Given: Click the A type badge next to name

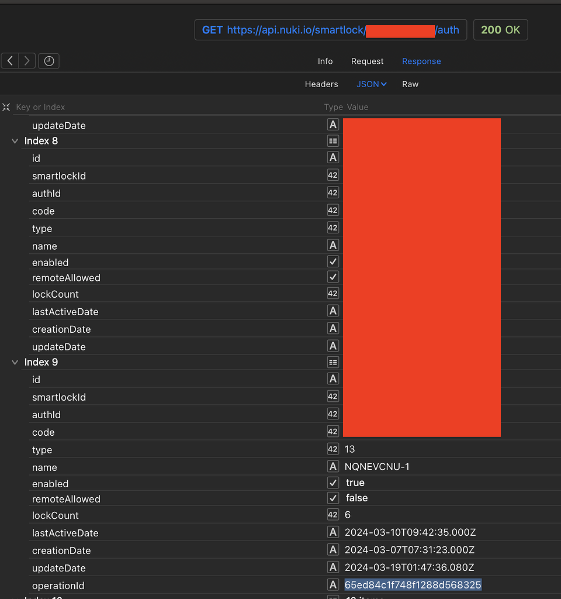Looking at the screenshot, I should click(333, 466).
